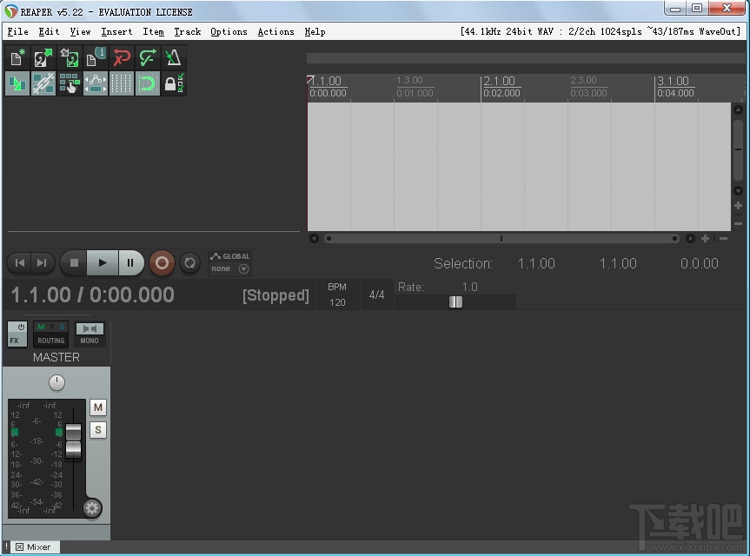Click the Master volume fader handle
This screenshot has width=750, height=556.
point(73,440)
